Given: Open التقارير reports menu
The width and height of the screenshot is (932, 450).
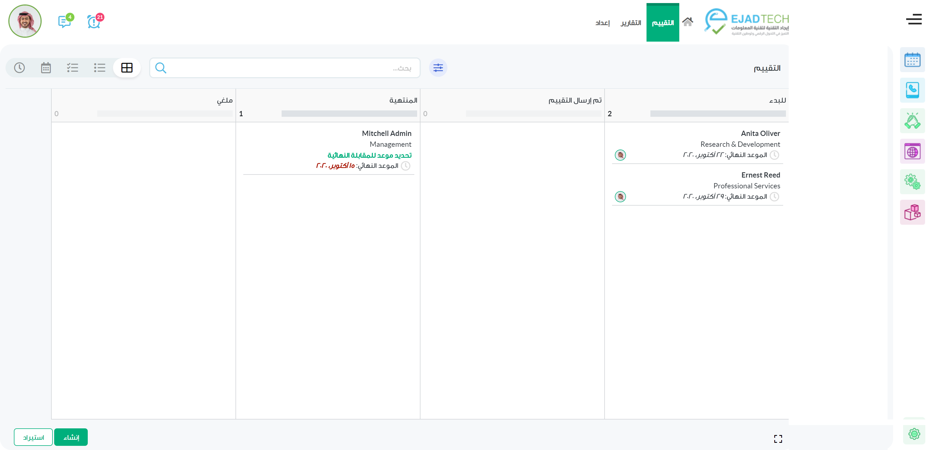Looking at the screenshot, I should coord(631,23).
